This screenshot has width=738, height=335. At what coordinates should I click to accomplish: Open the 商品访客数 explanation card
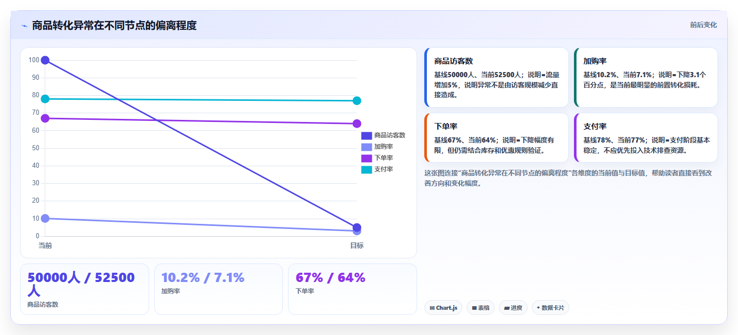(496, 78)
